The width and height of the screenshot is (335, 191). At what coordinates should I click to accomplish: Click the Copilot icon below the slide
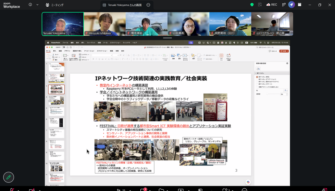click(x=248, y=182)
